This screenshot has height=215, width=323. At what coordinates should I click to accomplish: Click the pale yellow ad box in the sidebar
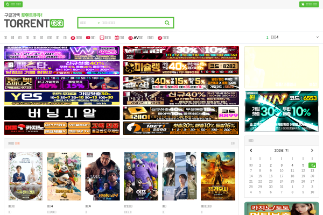[x=282, y=67]
